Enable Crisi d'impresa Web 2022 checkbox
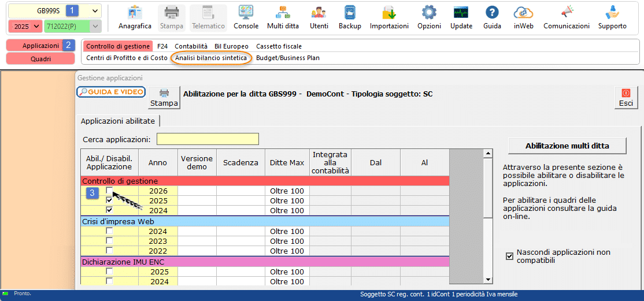The height and width of the screenshot is (301, 644). [x=109, y=251]
